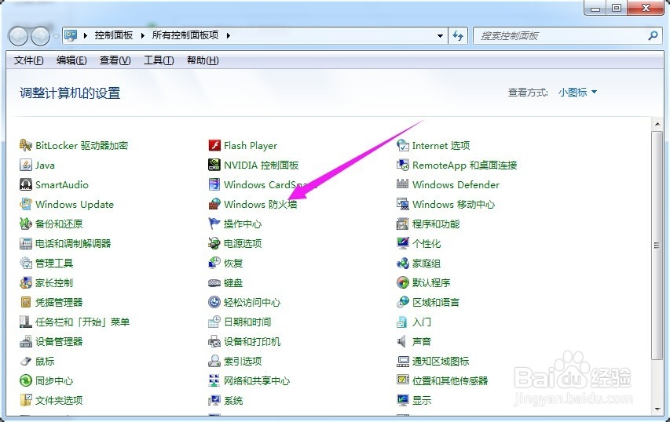
Task: Open the 鼠标 link
Action: coord(45,362)
